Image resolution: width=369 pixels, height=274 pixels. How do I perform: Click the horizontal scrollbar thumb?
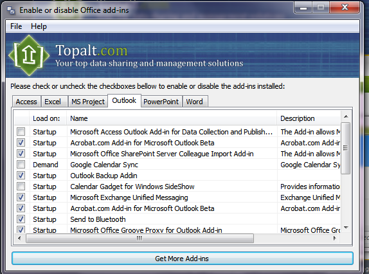(139, 238)
